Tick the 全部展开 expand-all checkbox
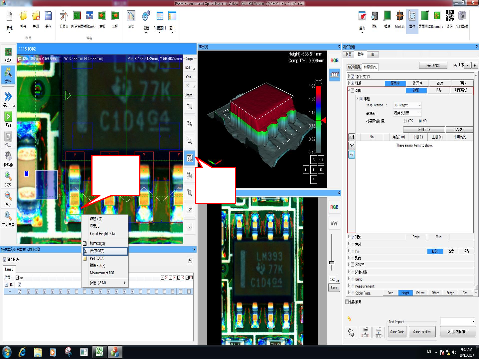The height and width of the screenshot is (359, 479). point(347,302)
